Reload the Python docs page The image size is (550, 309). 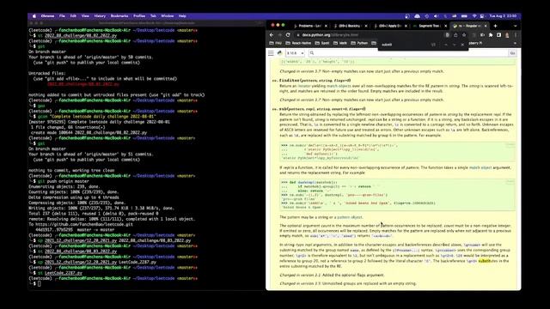[x=288, y=35]
